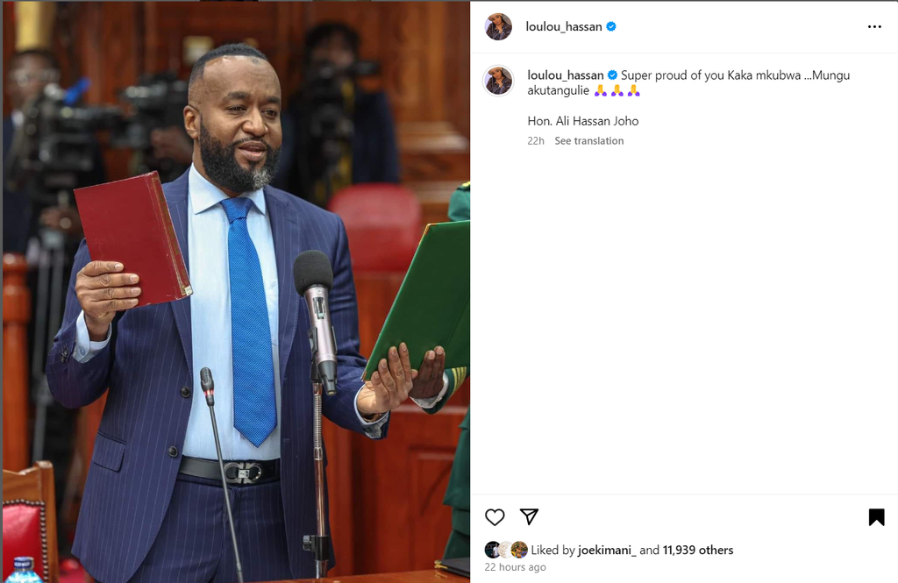Click the 22 hours ago timestamp
The image size is (898, 583).
515,567
